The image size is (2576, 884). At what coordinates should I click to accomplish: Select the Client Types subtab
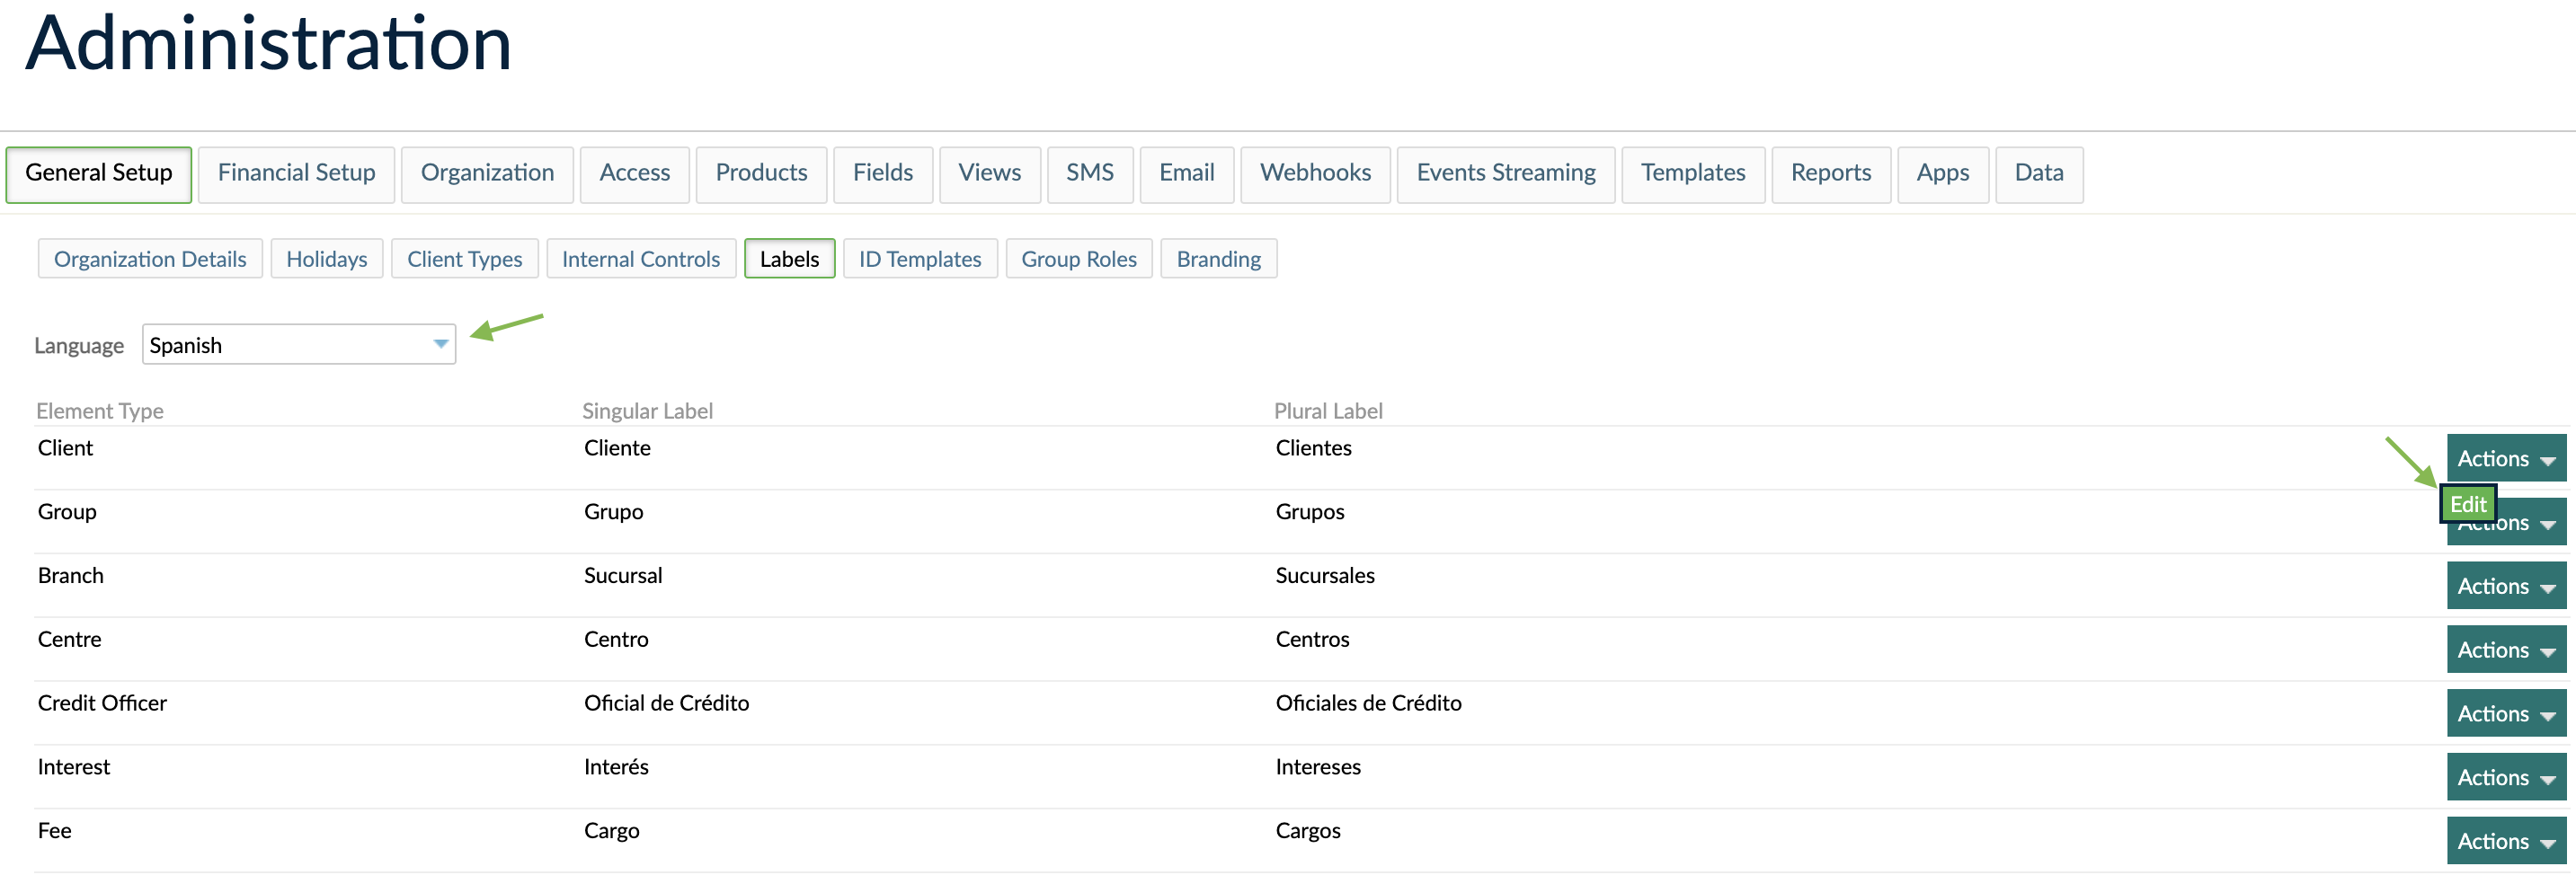point(465,258)
